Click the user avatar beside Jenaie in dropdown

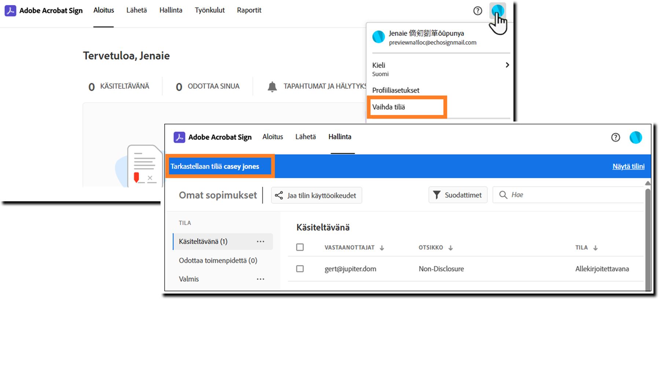click(379, 37)
